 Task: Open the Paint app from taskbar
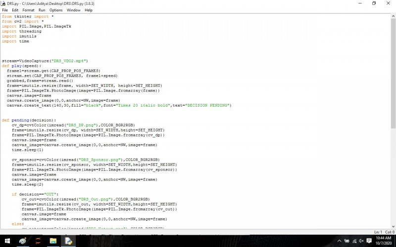pyautogui.click(x=23, y=241)
